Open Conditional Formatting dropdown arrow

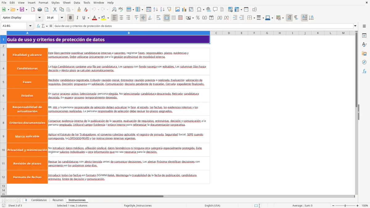click(283, 18)
